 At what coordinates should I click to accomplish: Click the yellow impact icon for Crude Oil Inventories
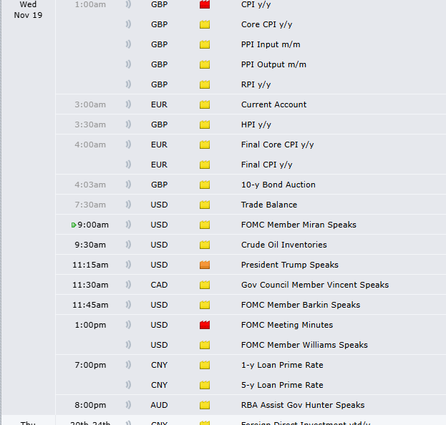(205, 245)
